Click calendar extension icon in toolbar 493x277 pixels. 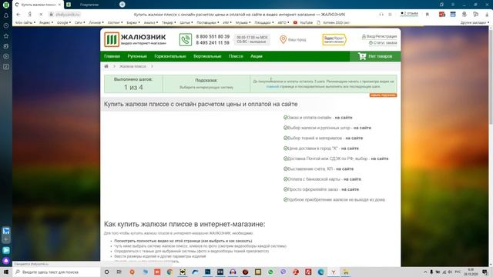(453, 15)
